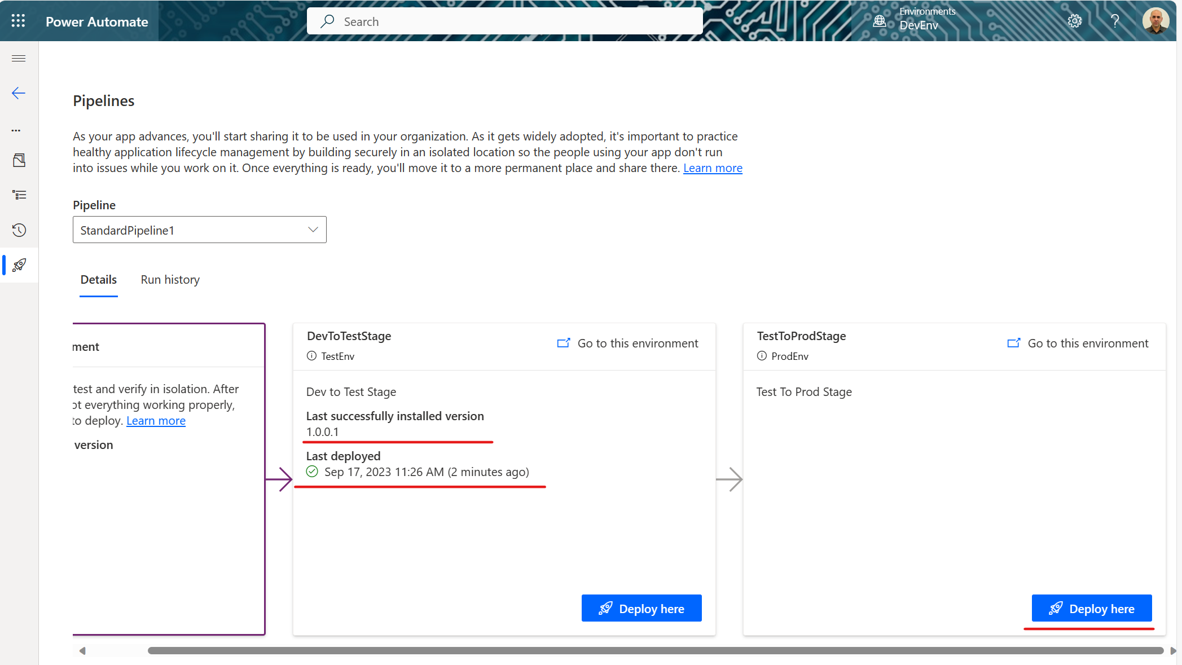Click the back arrow in sidebar
Viewport: 1182px width, 665px height.
19,93
